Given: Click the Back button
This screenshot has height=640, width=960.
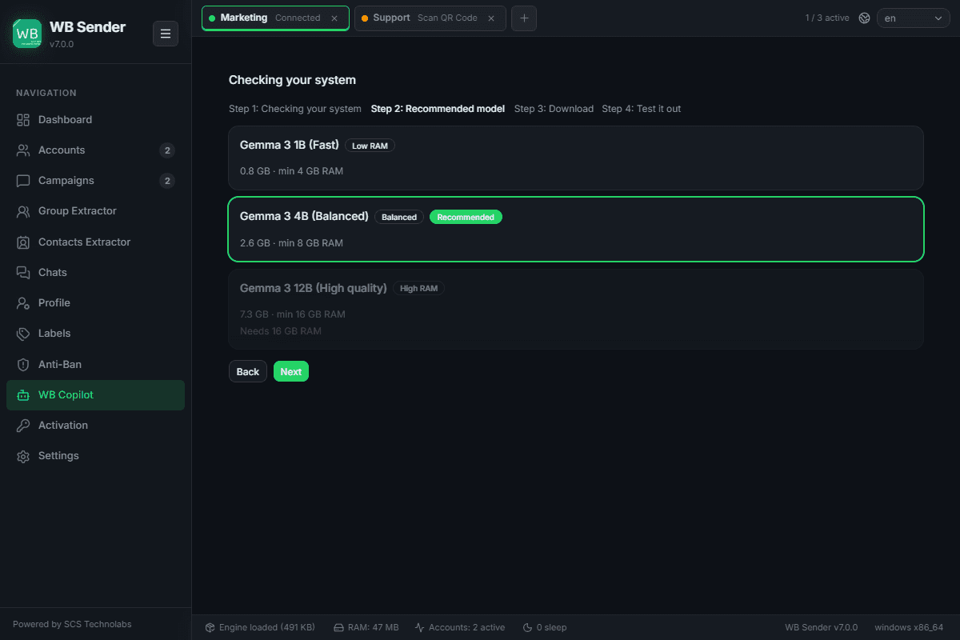Looking at the screenshot, I should tap(248, 371).
